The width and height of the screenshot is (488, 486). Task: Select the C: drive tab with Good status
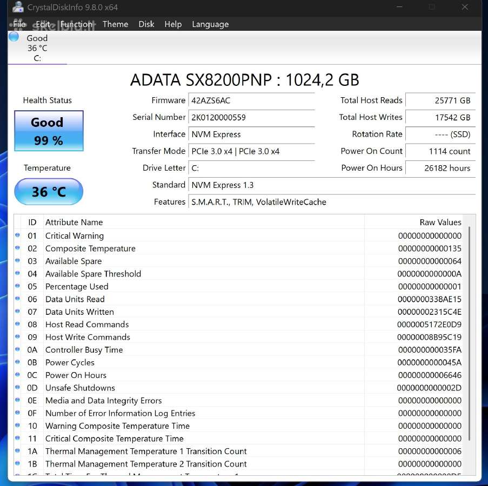(x=37, y=48)
